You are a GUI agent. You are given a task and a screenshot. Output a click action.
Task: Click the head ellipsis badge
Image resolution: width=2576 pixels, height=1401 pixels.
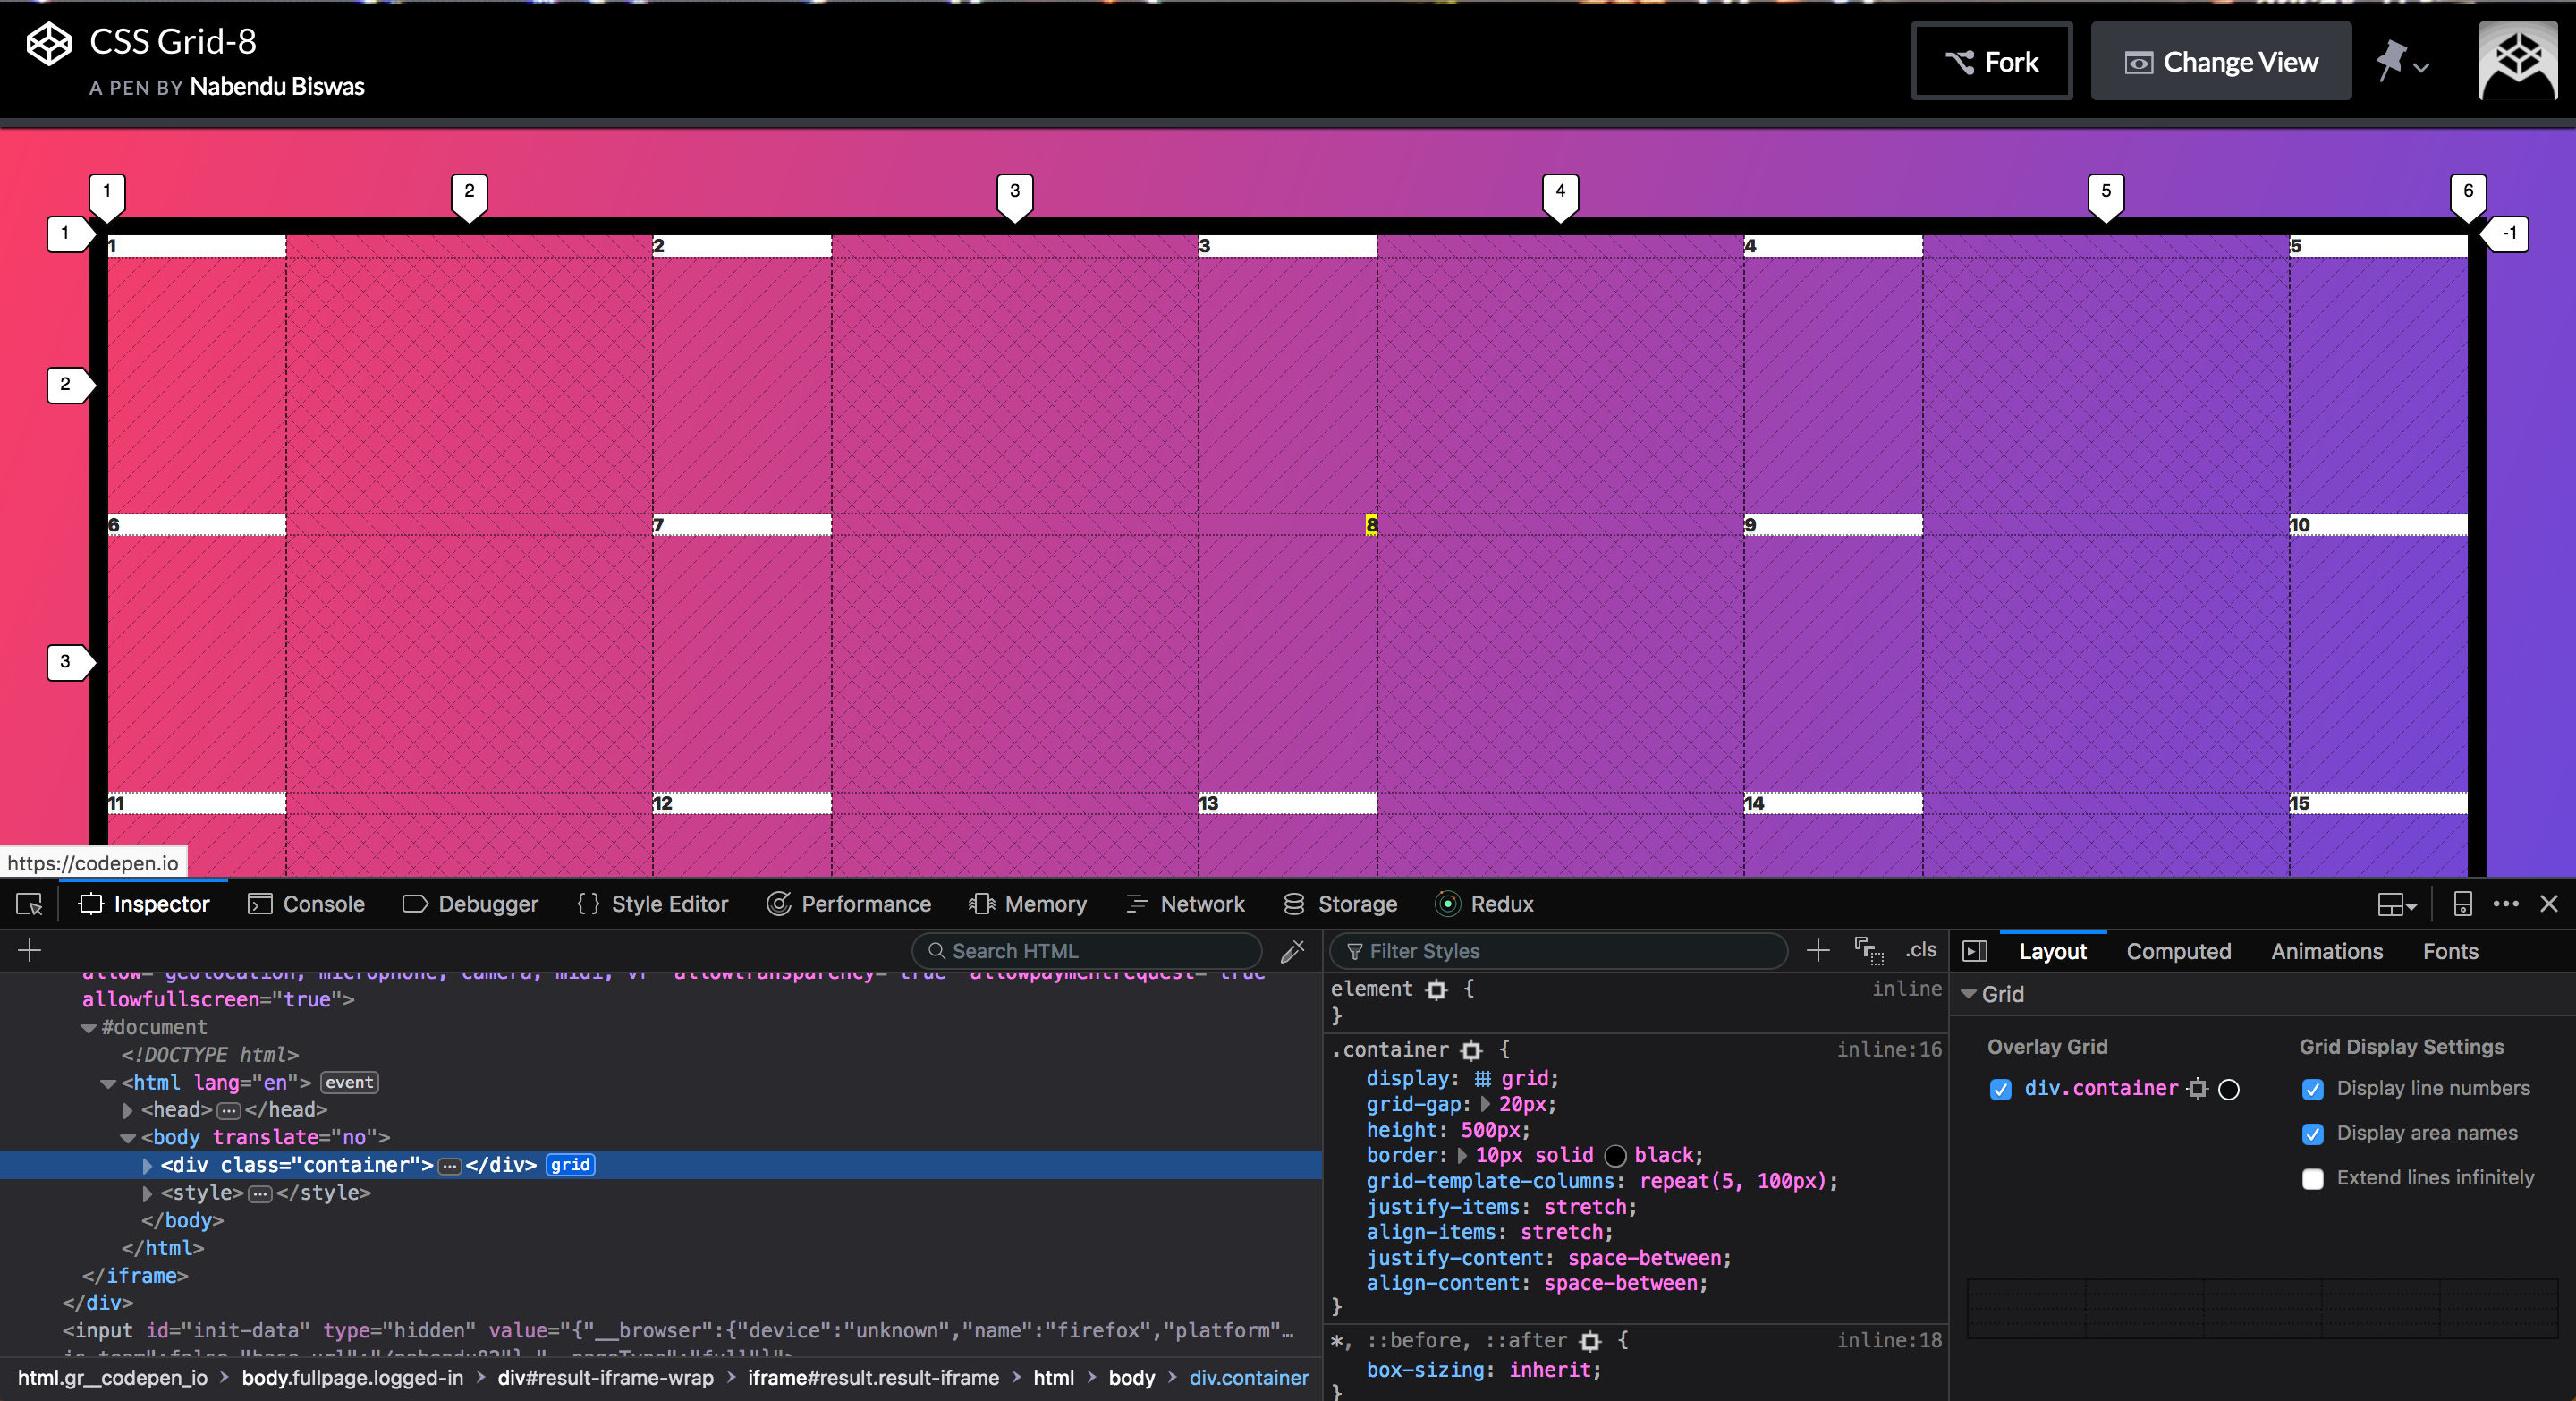229,1110
